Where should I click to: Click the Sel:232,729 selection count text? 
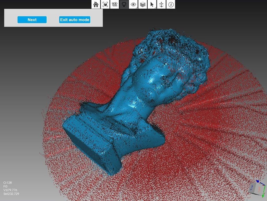tap(11, 194)
